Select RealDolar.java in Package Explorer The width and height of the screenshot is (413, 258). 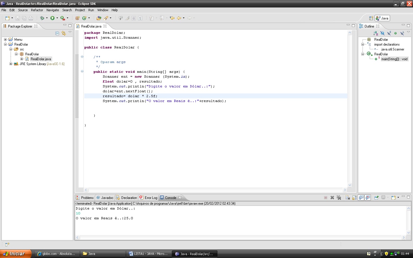[x=41, y=59]
